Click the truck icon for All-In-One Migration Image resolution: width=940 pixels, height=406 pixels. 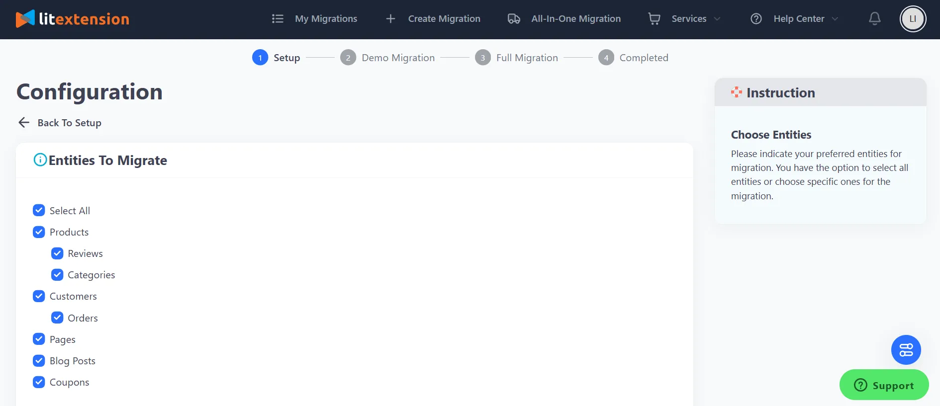[514, 19]
